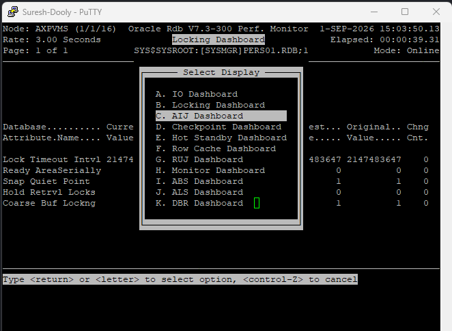This screenshot has width=452, height=331.
Task: Select F. Row Cache Dashboard option
Action: coord(216,148)
